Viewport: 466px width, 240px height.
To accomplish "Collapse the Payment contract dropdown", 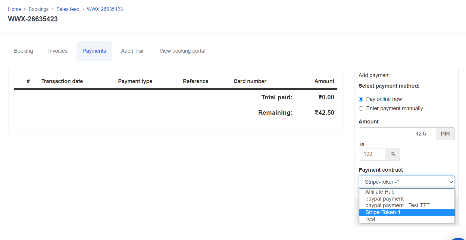I will [407, 182].
